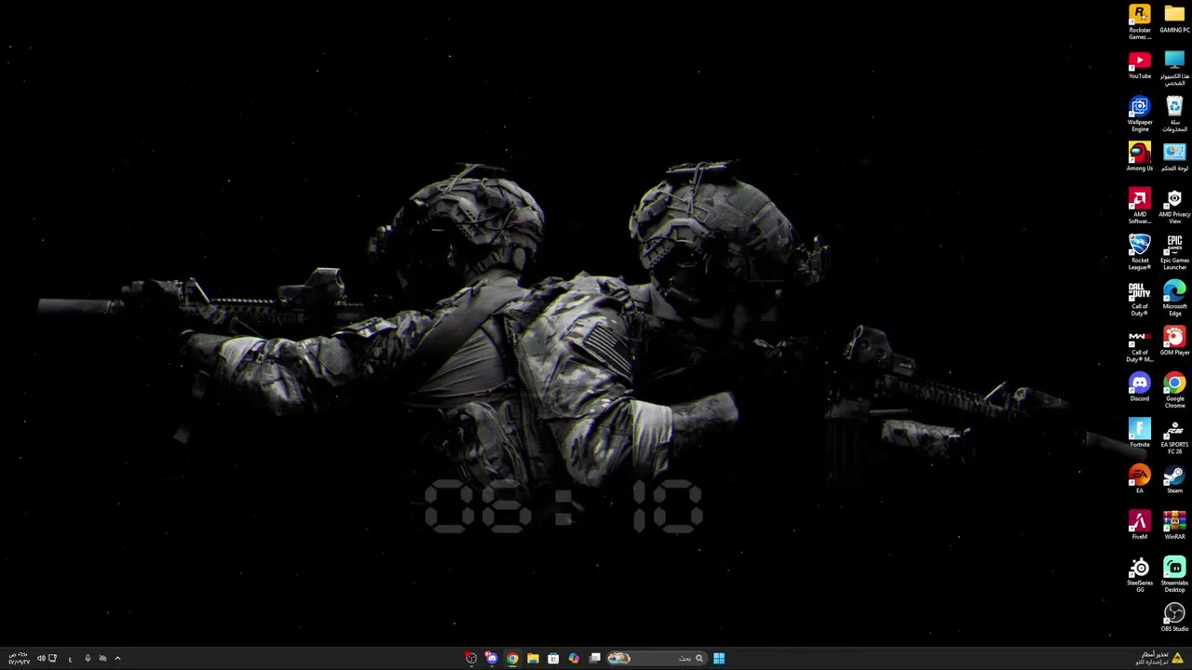This screenshot has height=670, width=1192.
Task: Select the Rocket League shortcut
Action: [x=1140, y=252]
